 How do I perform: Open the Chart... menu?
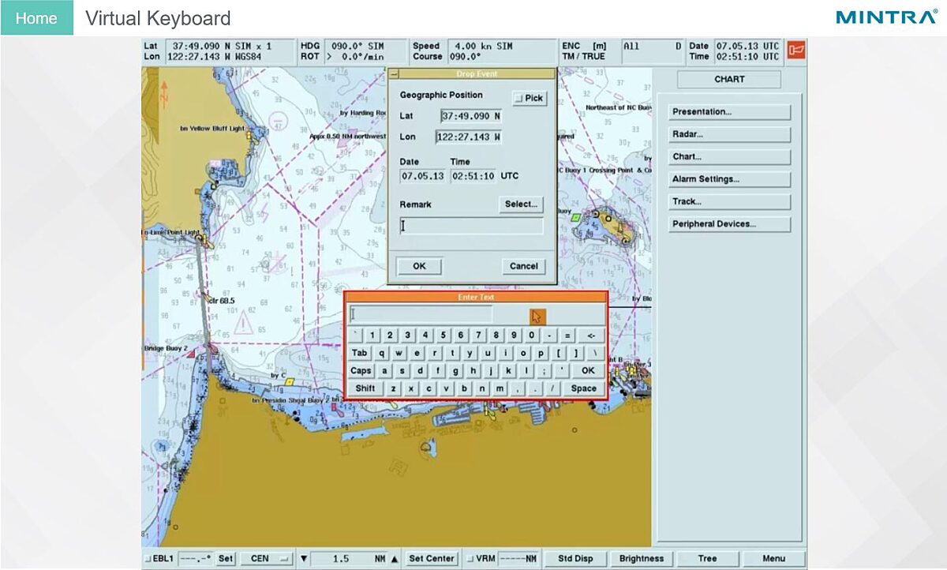point(729,156)
